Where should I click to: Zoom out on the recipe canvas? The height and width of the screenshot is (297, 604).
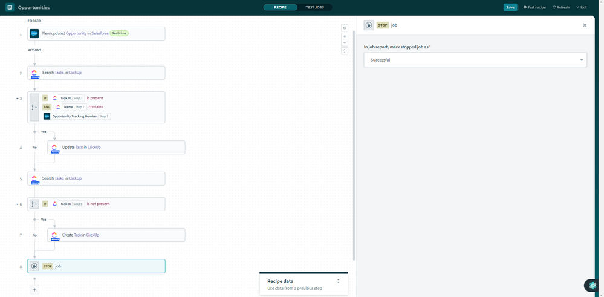(345, 42)
